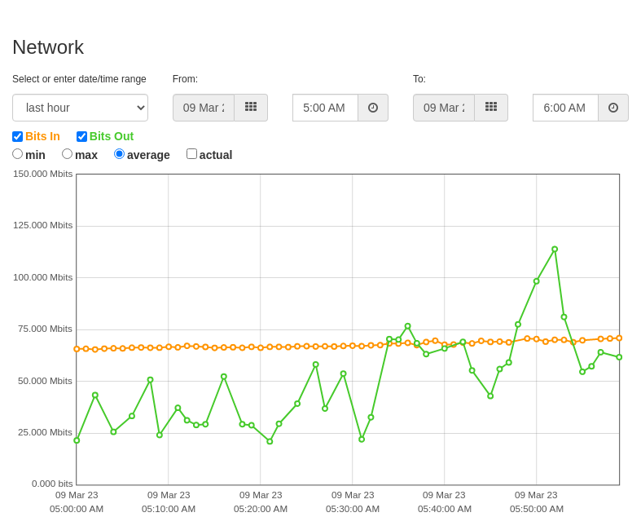Open the To date calendar picker icon
Screen dimensions: 641x517
(491, 108)
